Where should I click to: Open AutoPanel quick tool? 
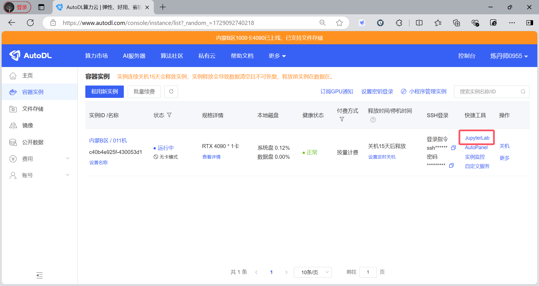pyautogui.click(x=476, y=147)
